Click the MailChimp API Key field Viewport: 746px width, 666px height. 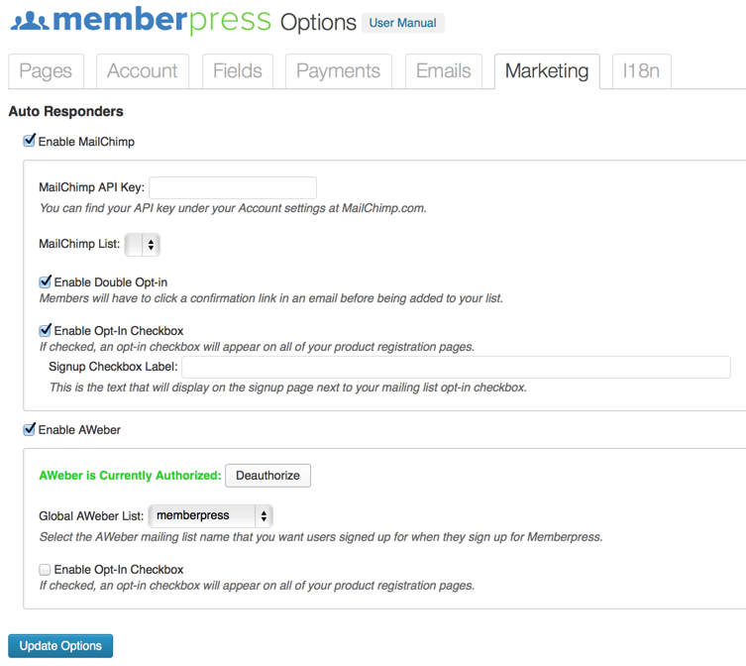click(x=233, y=187)
